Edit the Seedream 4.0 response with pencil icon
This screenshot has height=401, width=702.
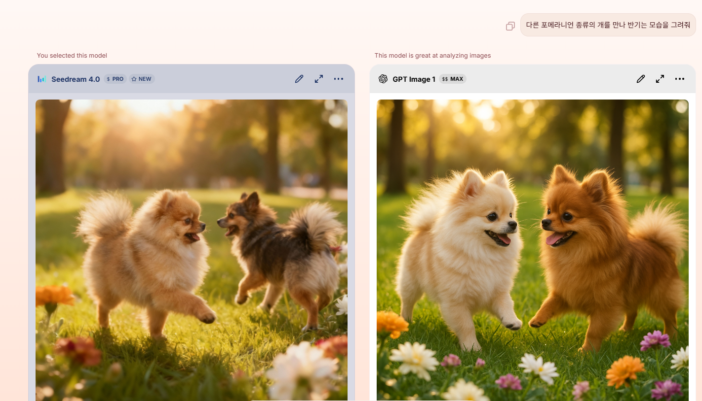[x=299, y=79]
